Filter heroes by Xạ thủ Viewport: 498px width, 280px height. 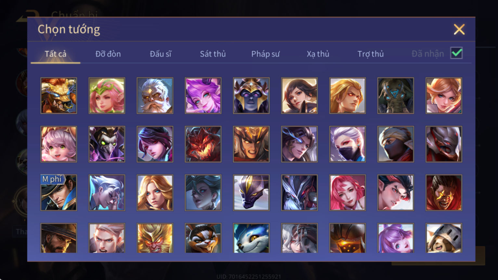coord(318,54)
